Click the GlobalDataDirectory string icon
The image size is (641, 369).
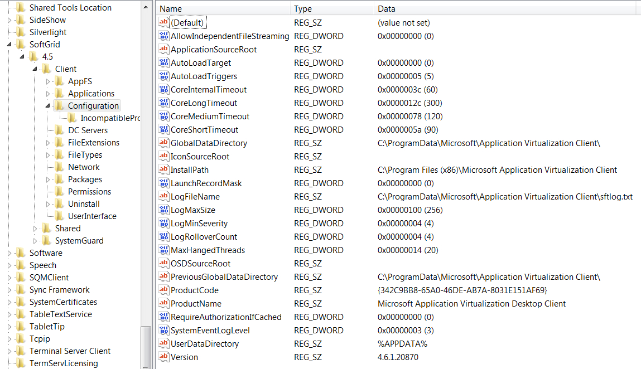tap(163, 143)
